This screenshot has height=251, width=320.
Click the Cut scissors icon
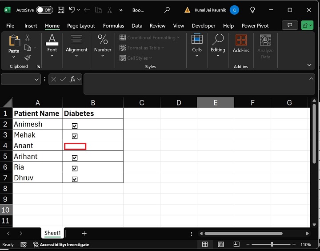pos(28,38)
